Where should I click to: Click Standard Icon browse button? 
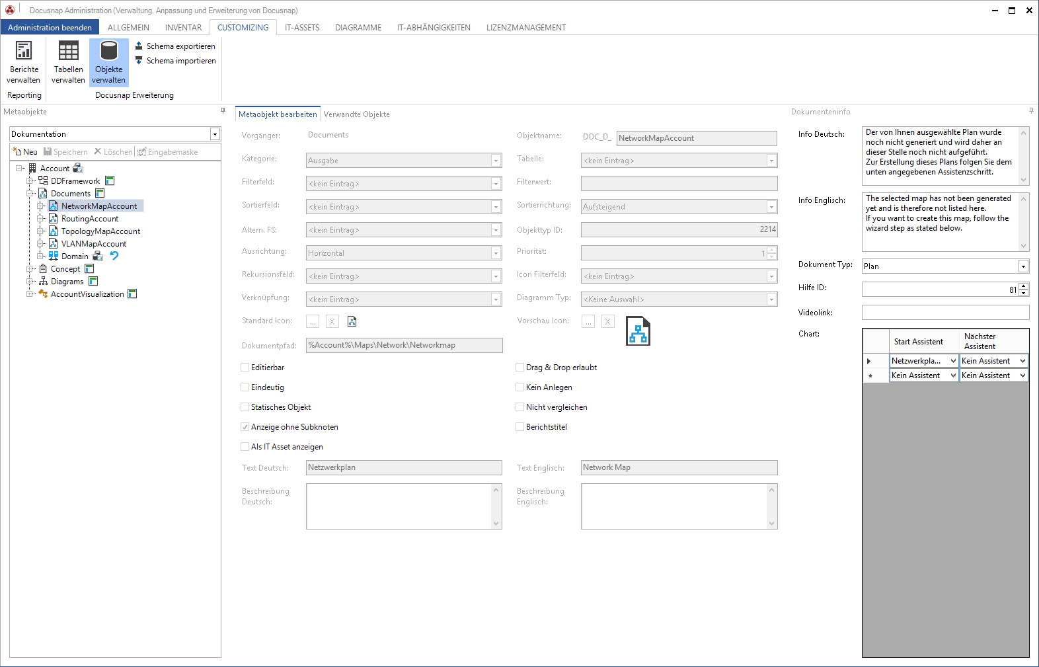pyautogui.click(x=313, y=321)
